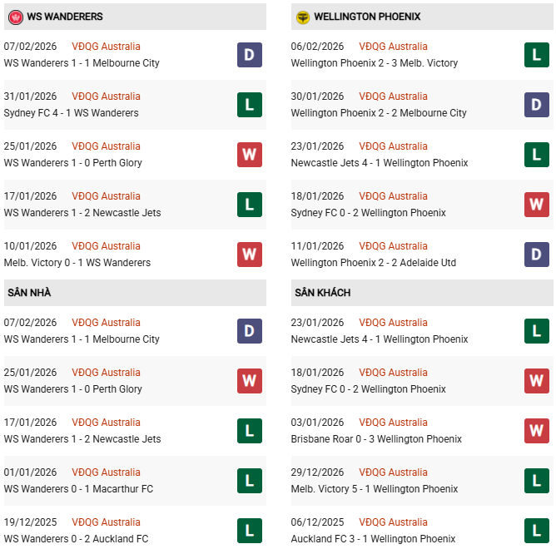Click the VĐQG Australia link dated 31/01/2026
This screenshot has height=549, width=556.
(106, 96)
